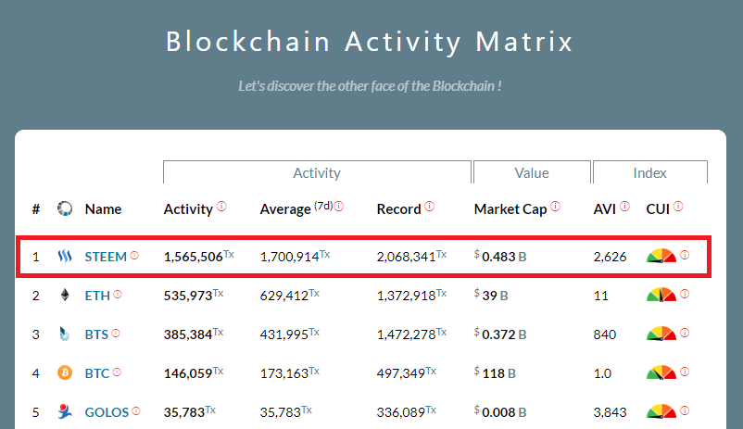Screen dimensions: 743x429
Task: Click the STEEM coin logo icon
Action: click(x=65, y=256)
